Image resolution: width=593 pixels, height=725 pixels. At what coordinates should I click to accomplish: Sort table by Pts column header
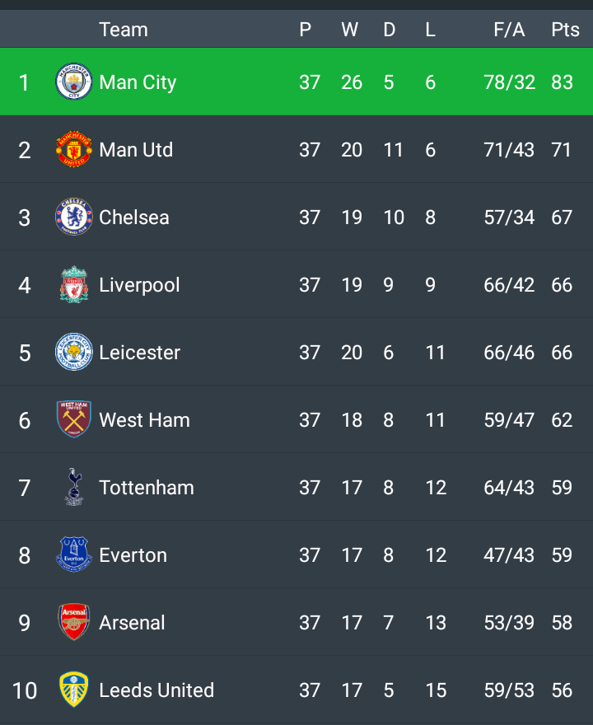[x=565, y=30]
